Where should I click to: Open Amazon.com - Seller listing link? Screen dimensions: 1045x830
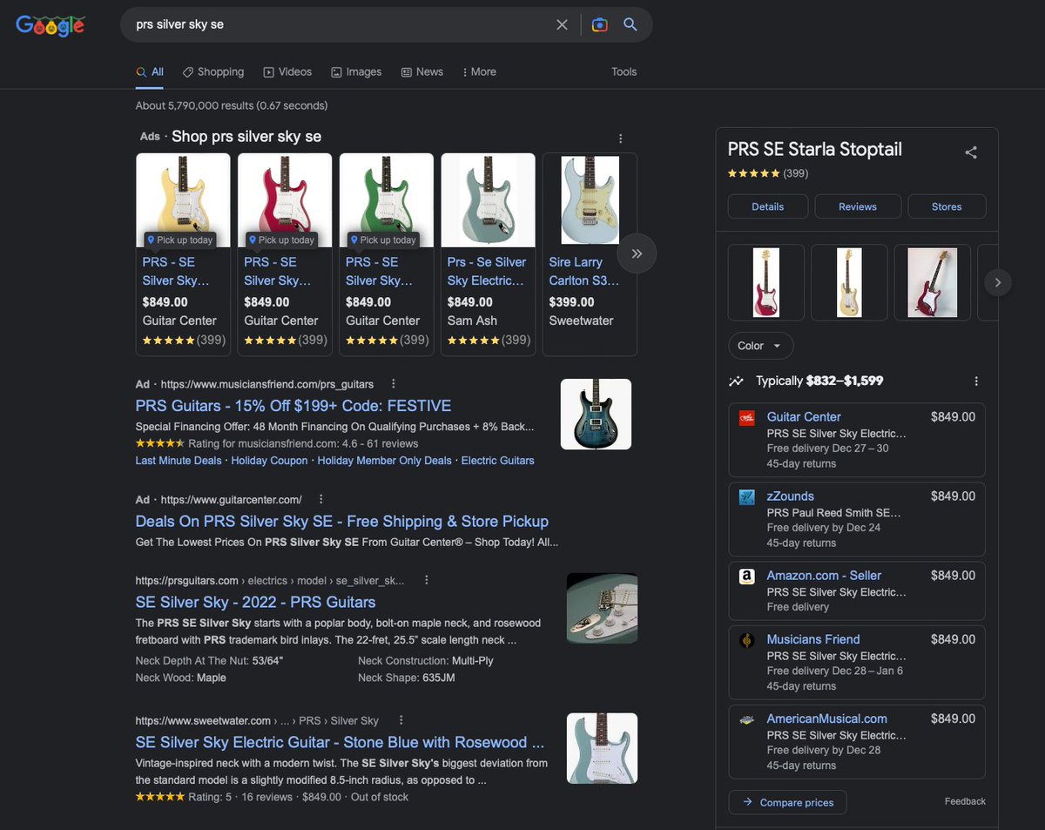[x=824, y=576]
